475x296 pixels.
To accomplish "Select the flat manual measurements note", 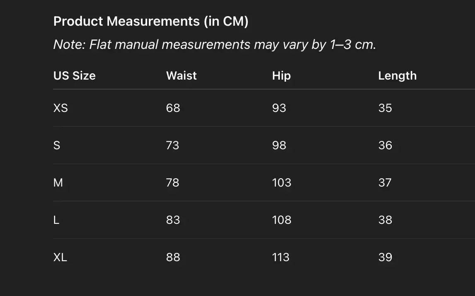I will coord(215,44).
